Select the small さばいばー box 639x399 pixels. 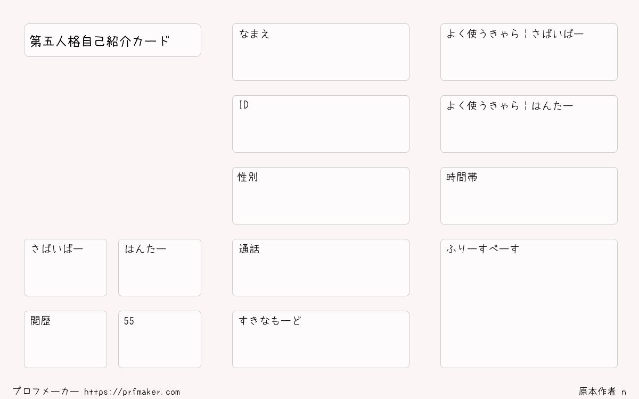[65, 268]
